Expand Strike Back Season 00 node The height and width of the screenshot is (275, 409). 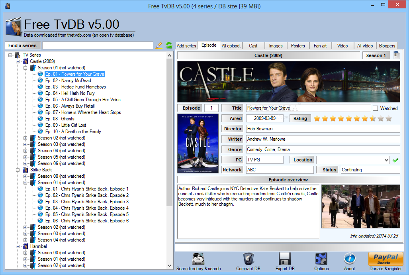point(25,176)
